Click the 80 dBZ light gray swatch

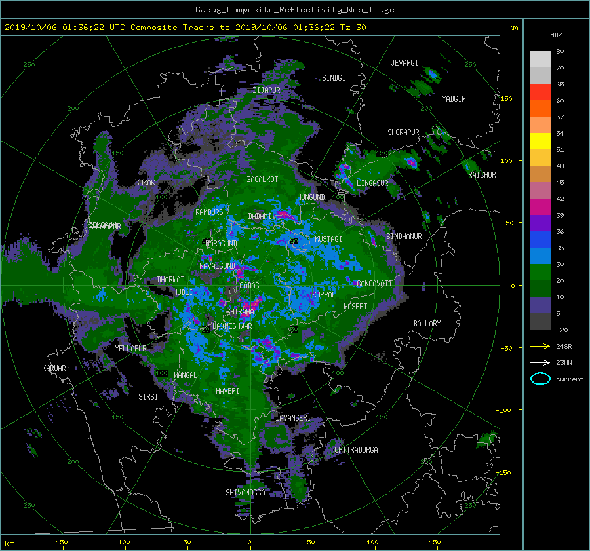[540, 59]
